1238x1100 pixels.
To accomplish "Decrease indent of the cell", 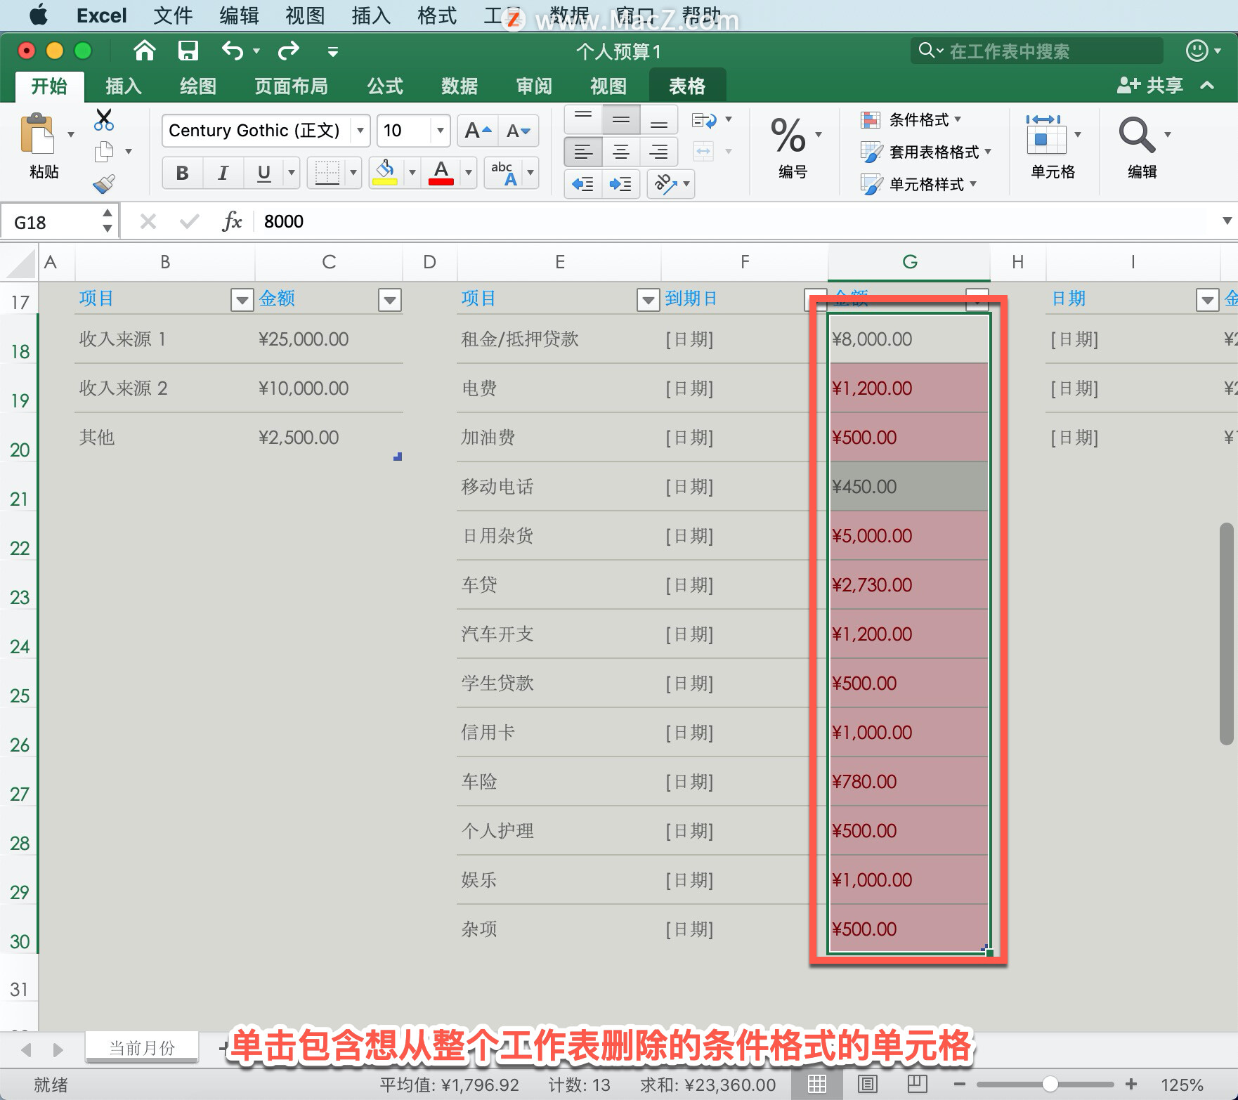I will coord(583,184).
